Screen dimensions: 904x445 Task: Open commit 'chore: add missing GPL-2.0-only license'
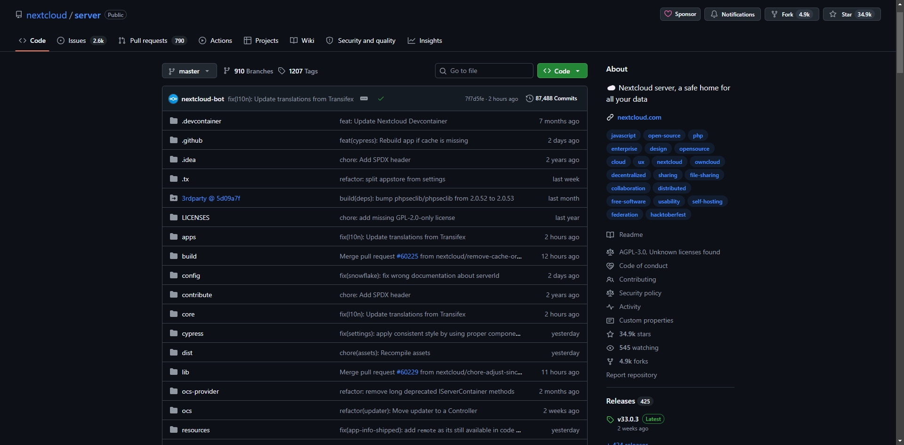[397, 218]
